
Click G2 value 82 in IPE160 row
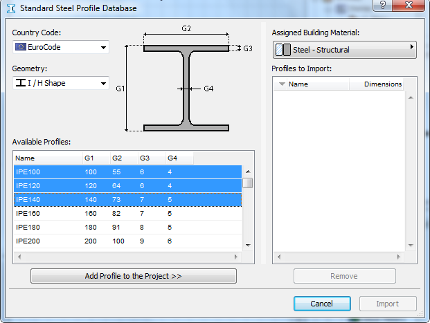pyautogui.click(x=116, y=214)
